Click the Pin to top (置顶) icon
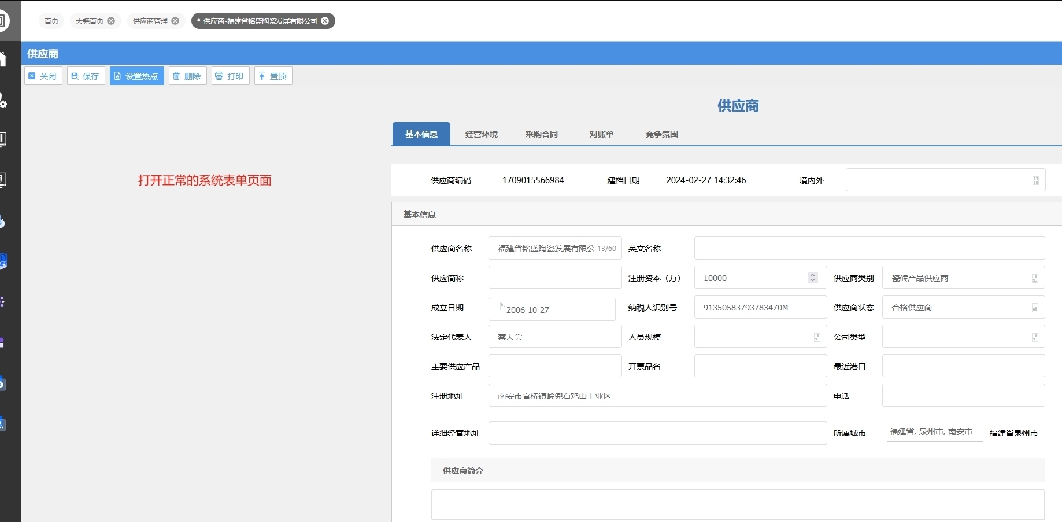The height and width of the screenshot is (522, 1062). coord(262,76)
